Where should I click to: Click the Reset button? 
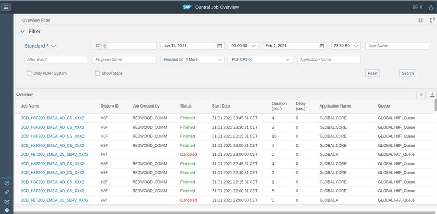[x=372, y=73]
